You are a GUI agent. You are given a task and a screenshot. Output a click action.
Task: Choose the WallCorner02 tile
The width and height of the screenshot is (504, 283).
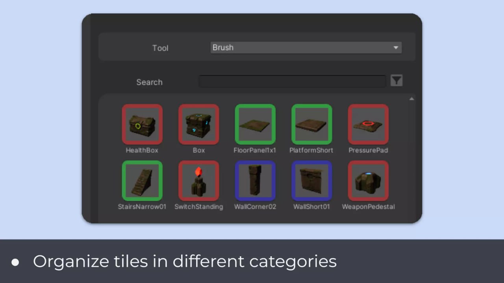255,180
